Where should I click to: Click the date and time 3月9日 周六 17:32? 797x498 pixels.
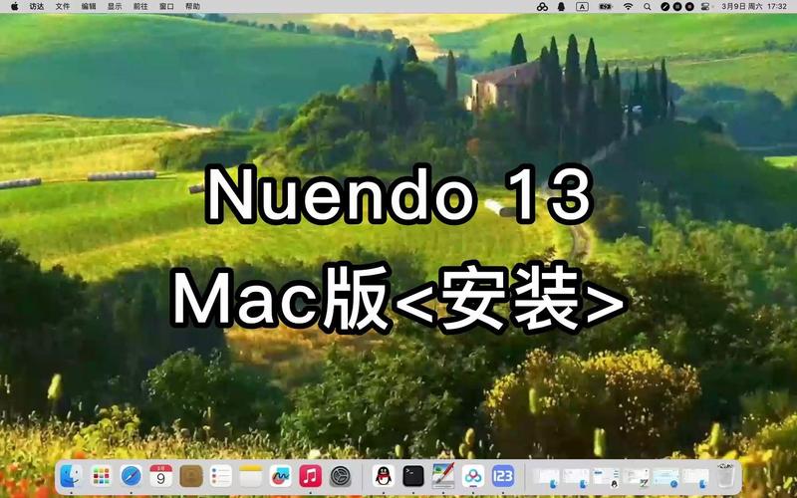pos(754,7)
